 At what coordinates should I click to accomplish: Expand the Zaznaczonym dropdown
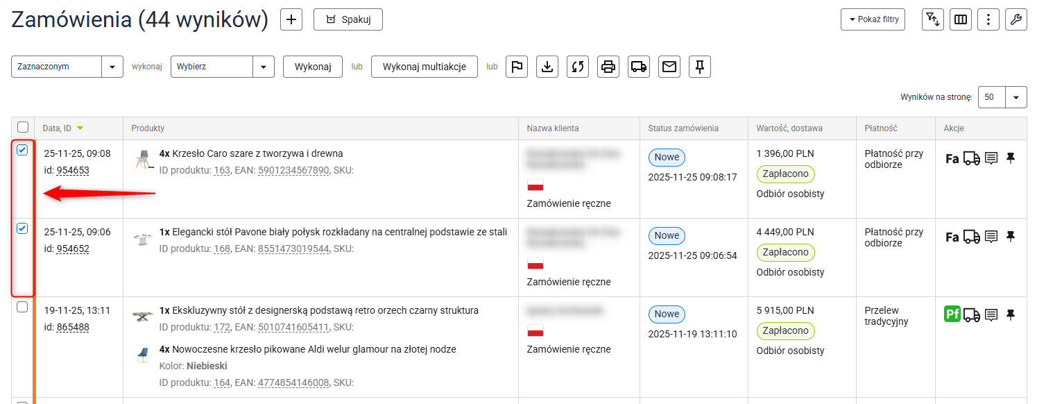coord(112,67)
